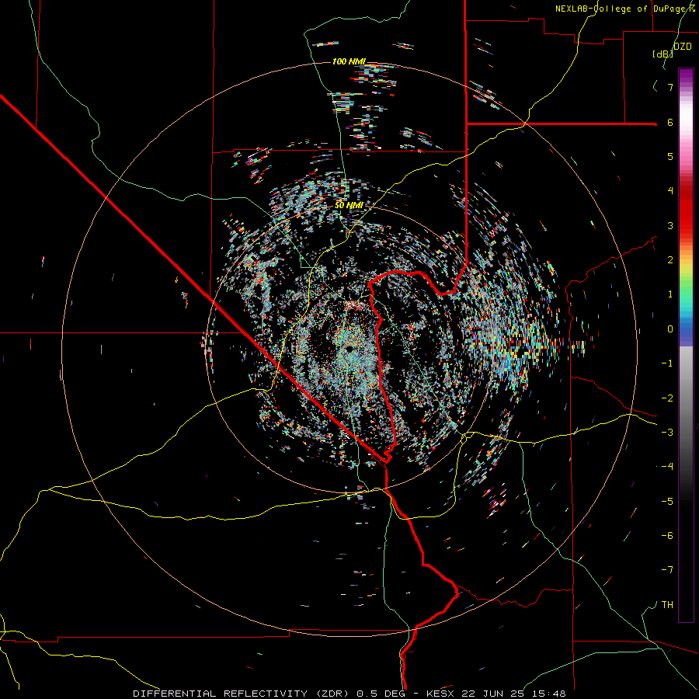The height and width of the screenshot is (699, 699).
Task: Click the "-7" value on the dB scale
Action: pos(667,570)
